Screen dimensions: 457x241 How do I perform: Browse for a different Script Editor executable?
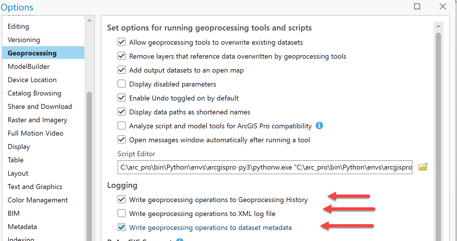(423, 167)
